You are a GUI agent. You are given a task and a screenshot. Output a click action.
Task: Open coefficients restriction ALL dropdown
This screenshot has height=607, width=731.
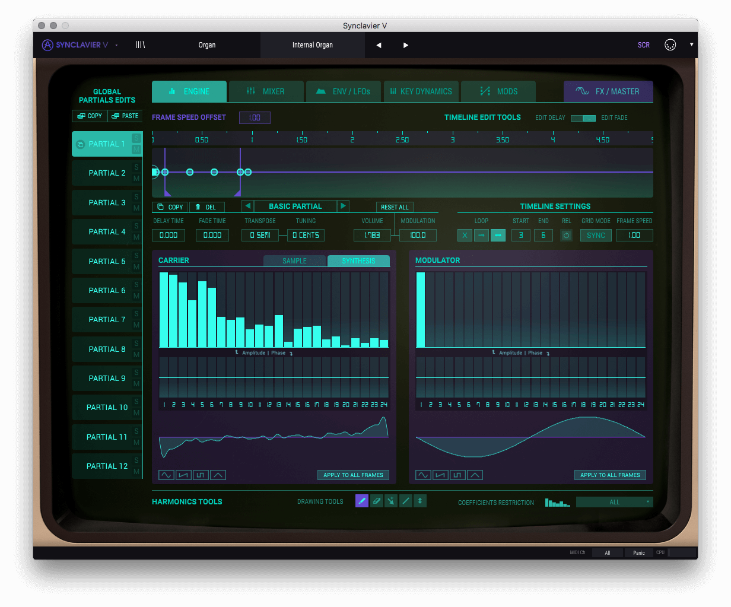click(615, 502)
